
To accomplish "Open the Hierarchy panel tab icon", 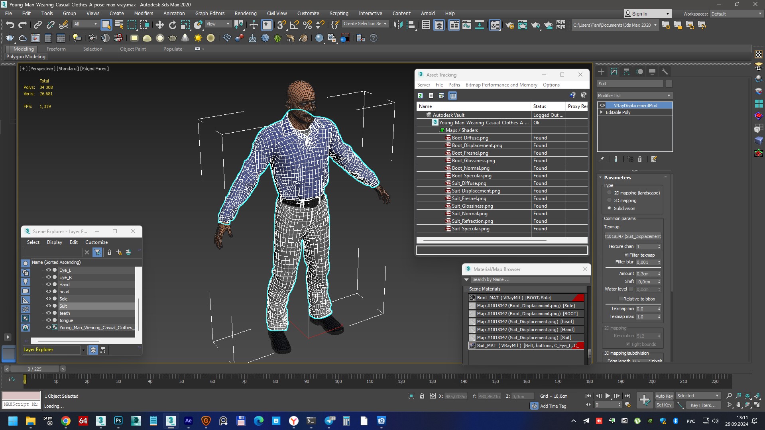I will pos(627,72).
